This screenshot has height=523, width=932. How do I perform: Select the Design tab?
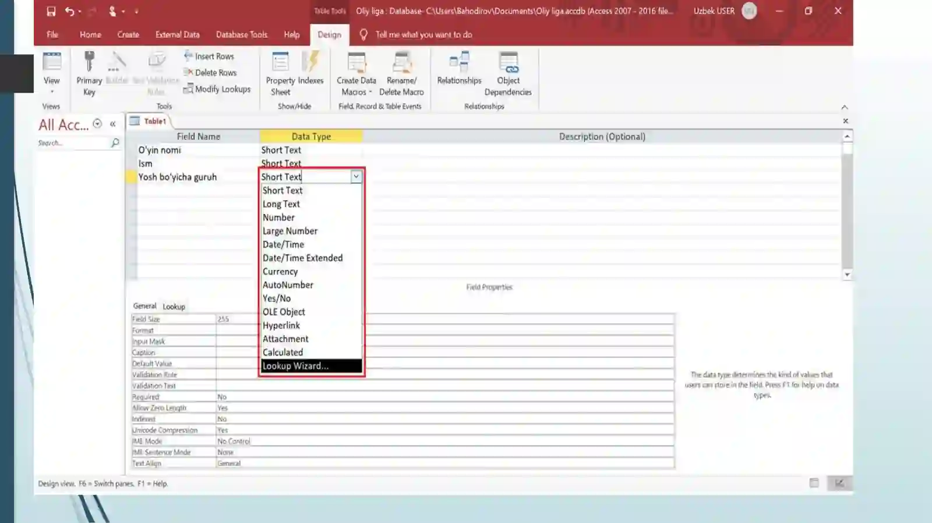click(x=329, y=35)
